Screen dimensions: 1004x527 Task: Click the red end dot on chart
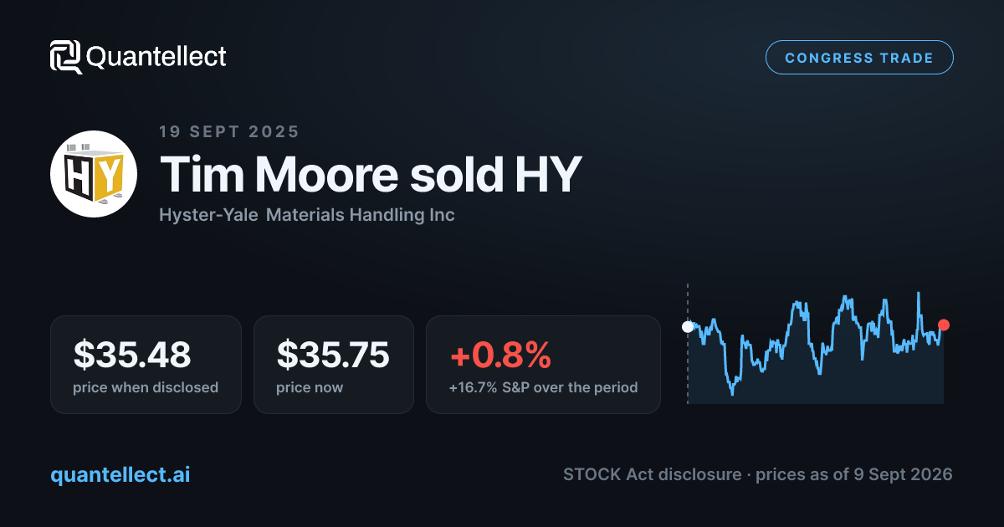pos(944,325)
